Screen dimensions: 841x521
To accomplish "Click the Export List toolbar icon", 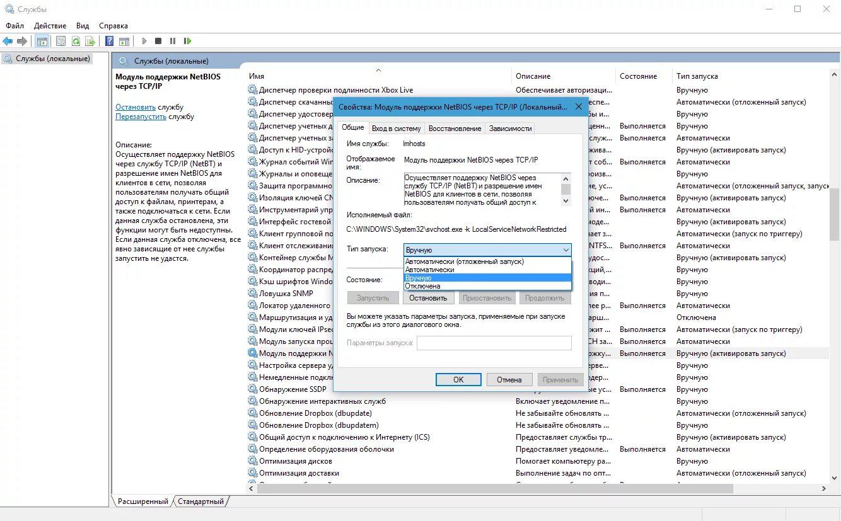I will (x=90, y=41).
